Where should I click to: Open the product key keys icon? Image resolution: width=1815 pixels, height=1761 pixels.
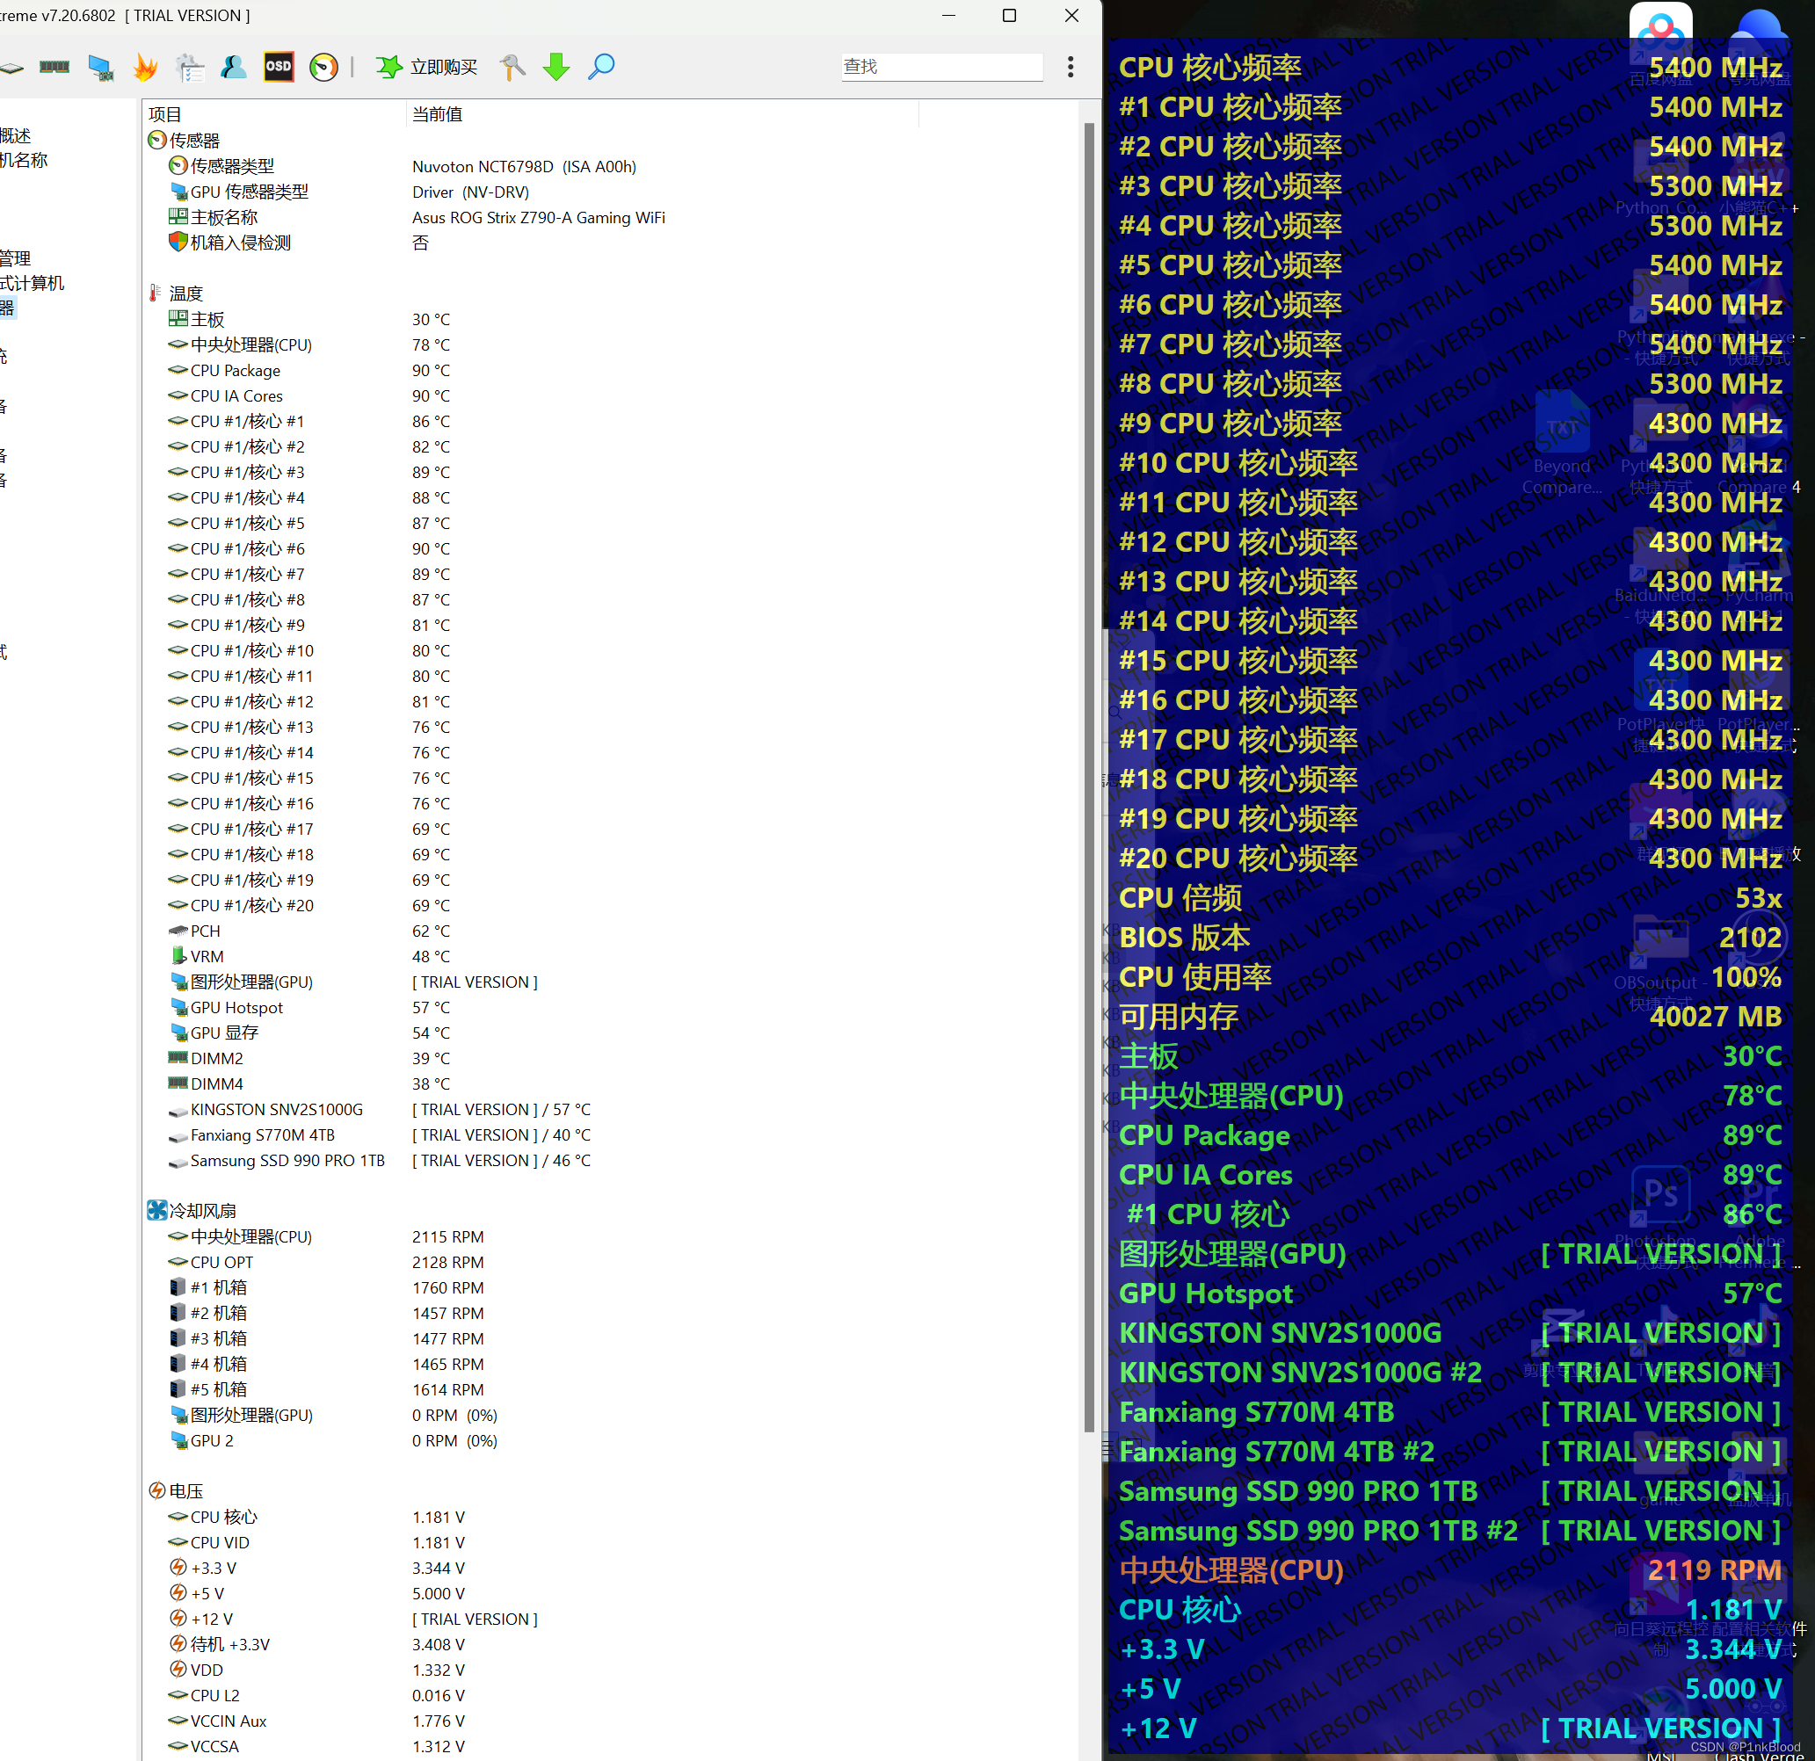(x=512, y=67)
